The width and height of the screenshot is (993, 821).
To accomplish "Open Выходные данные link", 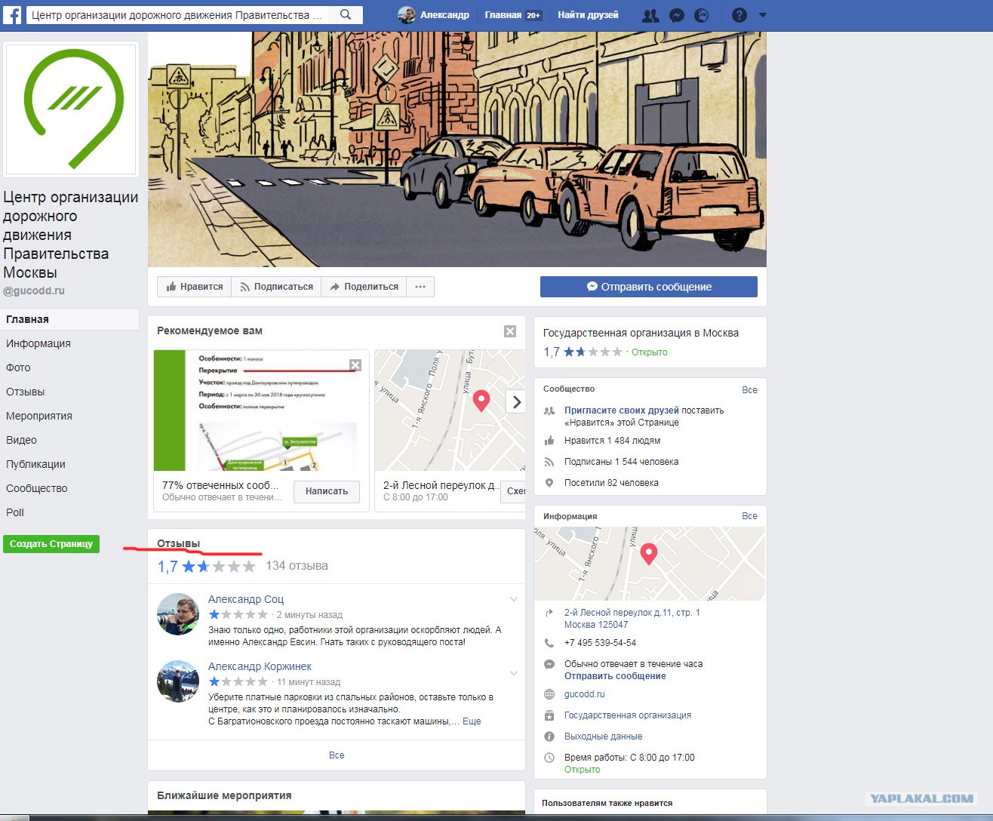I will point(604,736).
